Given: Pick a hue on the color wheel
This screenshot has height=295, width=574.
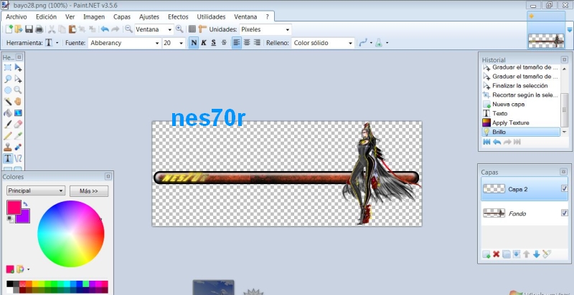Looking at the screenshot, I should [x=70, y=233].
